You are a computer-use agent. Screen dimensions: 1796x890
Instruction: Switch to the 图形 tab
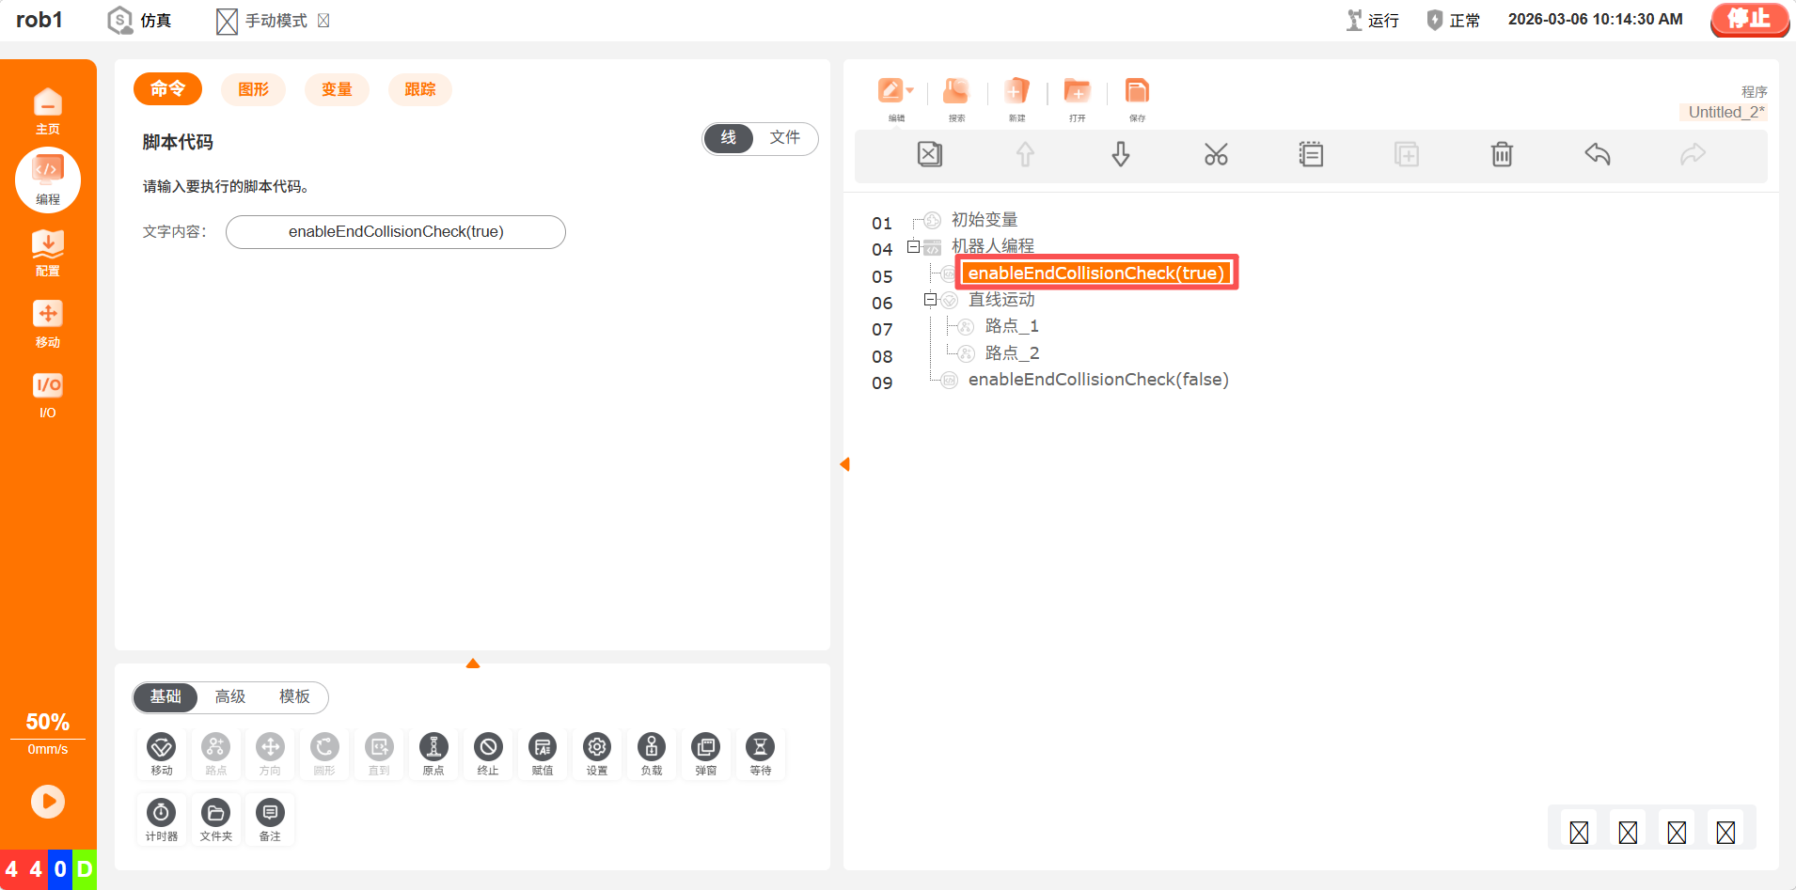click(254, 89)
